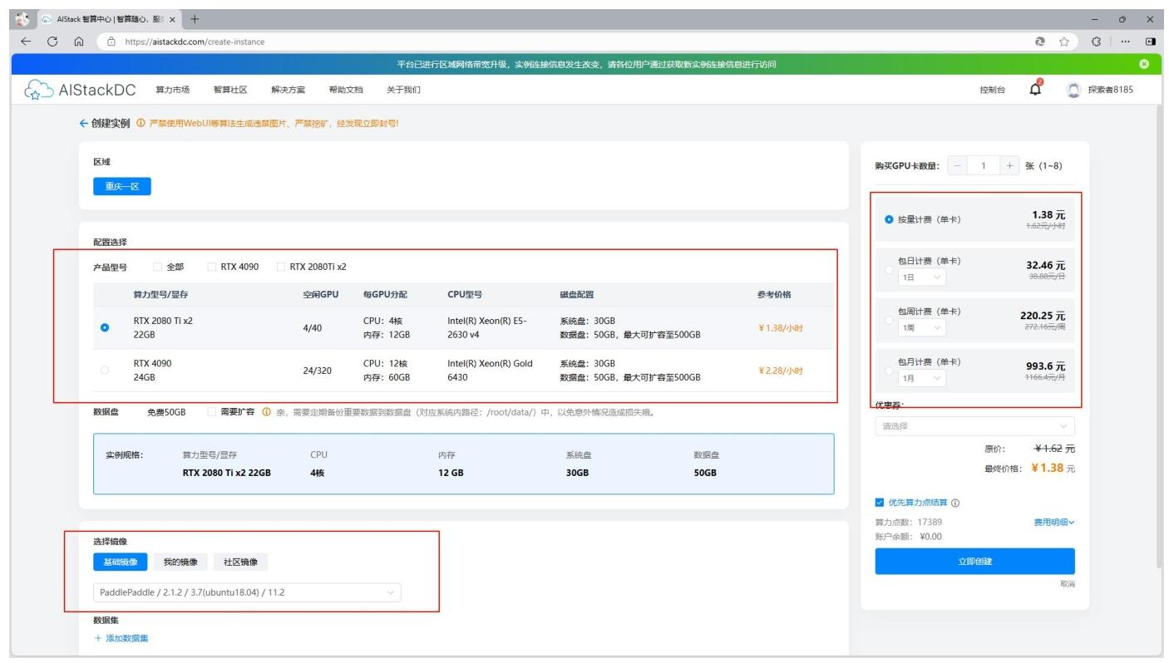Click the user avatar next to 探索者8185
Viewport: 1169px width, 663px height.
click(x=1073, y=90)
